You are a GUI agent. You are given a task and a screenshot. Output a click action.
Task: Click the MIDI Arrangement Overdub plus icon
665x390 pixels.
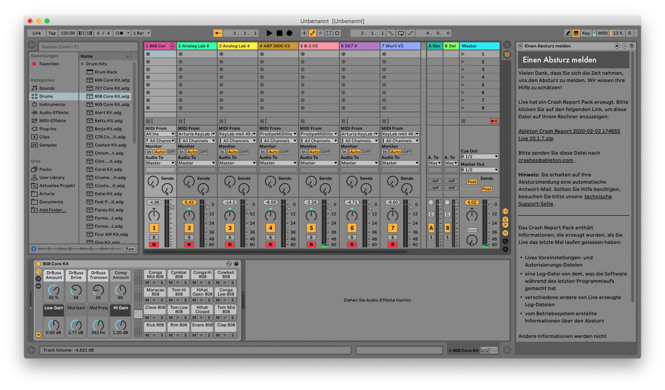tap(304, 33)
